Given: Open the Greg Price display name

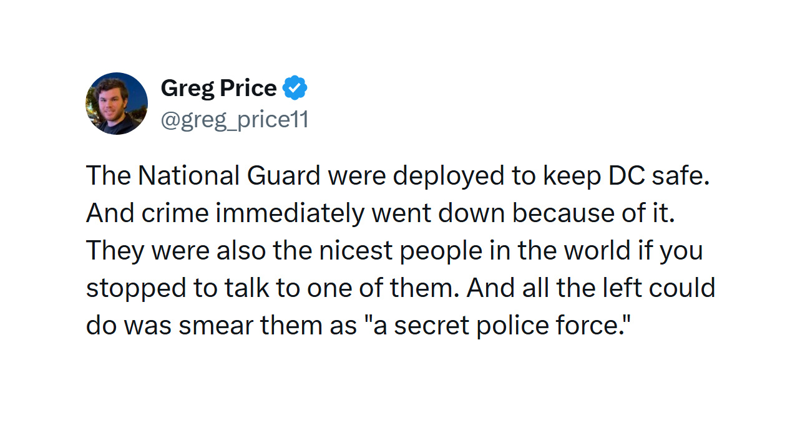Looking at the screenshot, I should click(218, 88).
